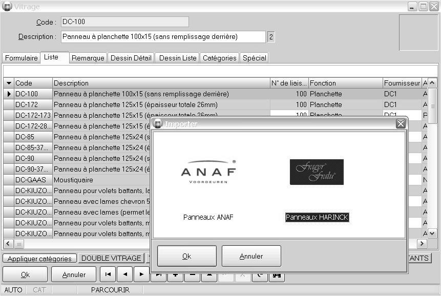Viewport: 441px width, 296px height.
Task: Switch to the Liste tab
Action: (x=55, y=57)
